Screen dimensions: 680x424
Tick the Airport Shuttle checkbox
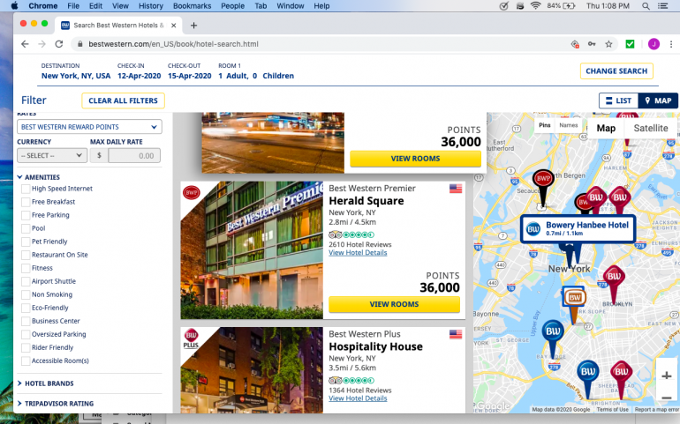[26, 281]
